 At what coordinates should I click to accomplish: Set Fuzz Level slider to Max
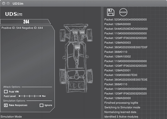pyautogui.click(x=40, y=96)
